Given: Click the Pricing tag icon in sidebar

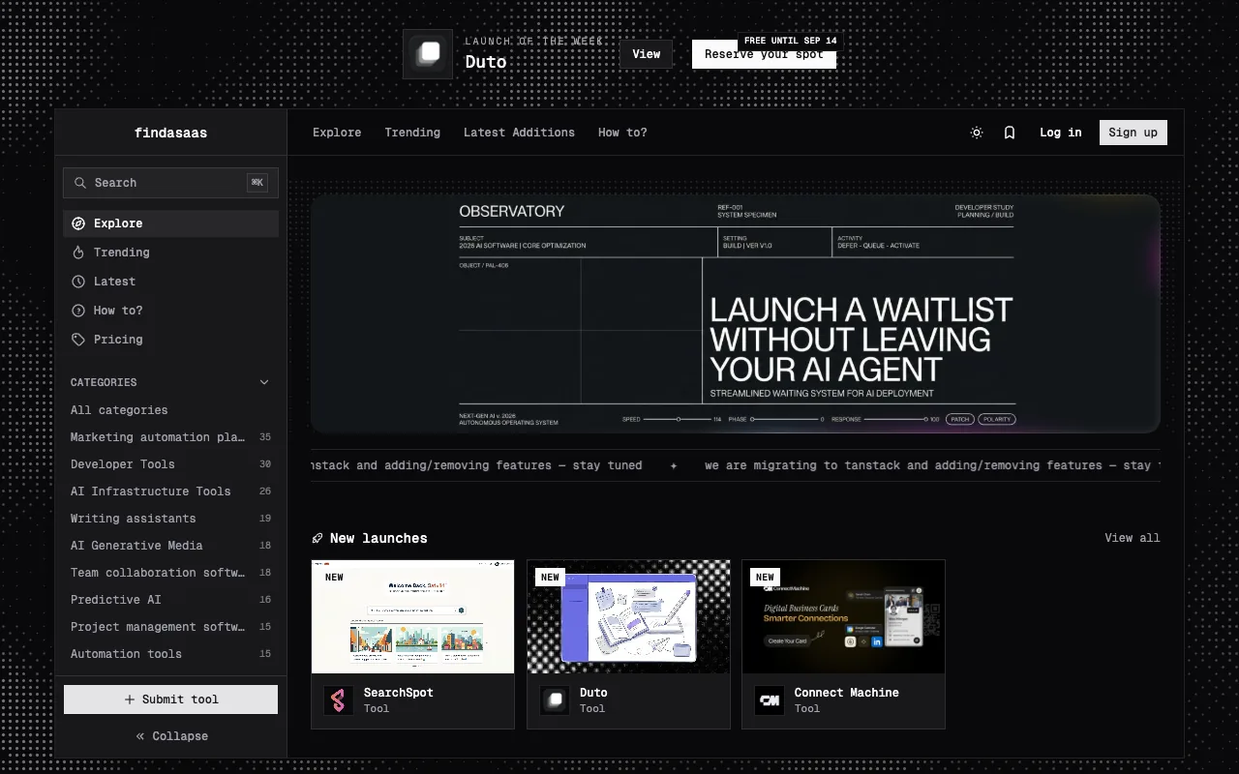Looking at the screenshot, I should (x=78, y=340).
